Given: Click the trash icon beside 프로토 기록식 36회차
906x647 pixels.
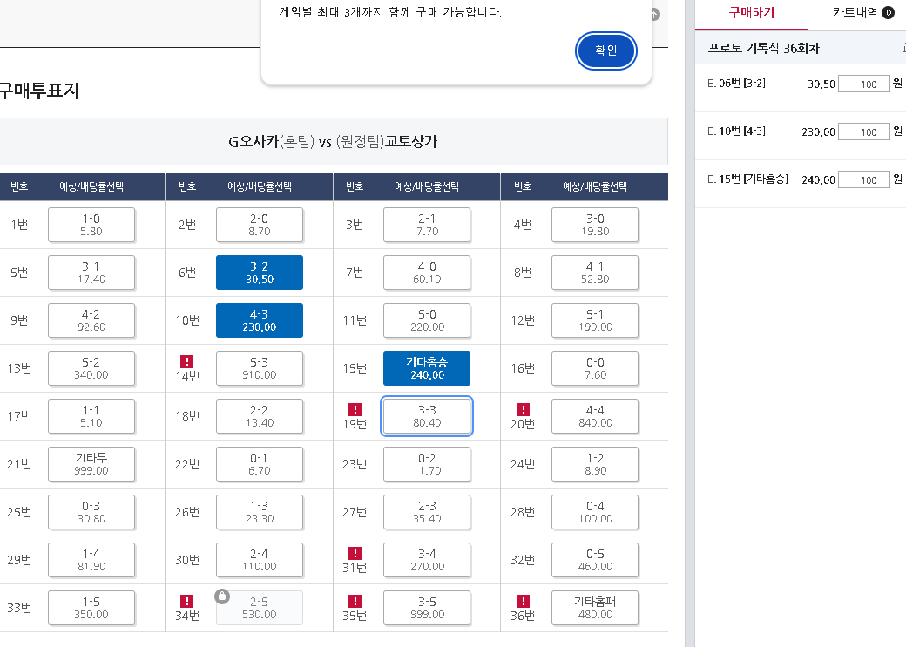Looking at the screenshot, I should [x=904, y=48].
